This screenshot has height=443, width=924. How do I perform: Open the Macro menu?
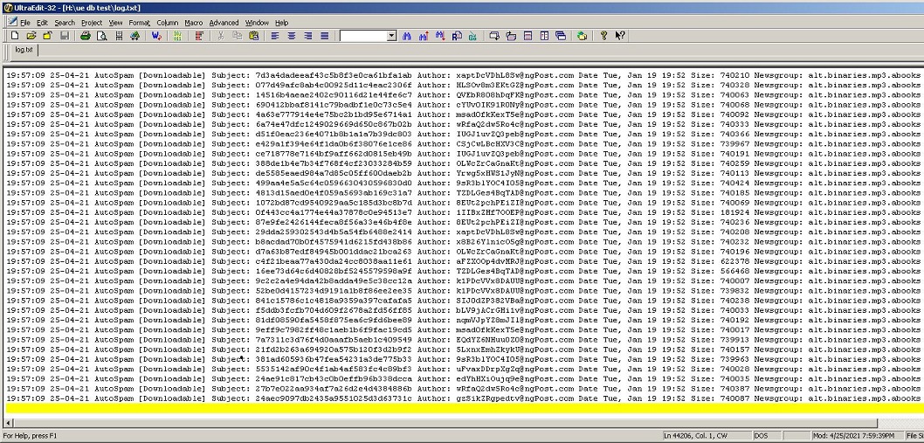(x=193, y=22)
